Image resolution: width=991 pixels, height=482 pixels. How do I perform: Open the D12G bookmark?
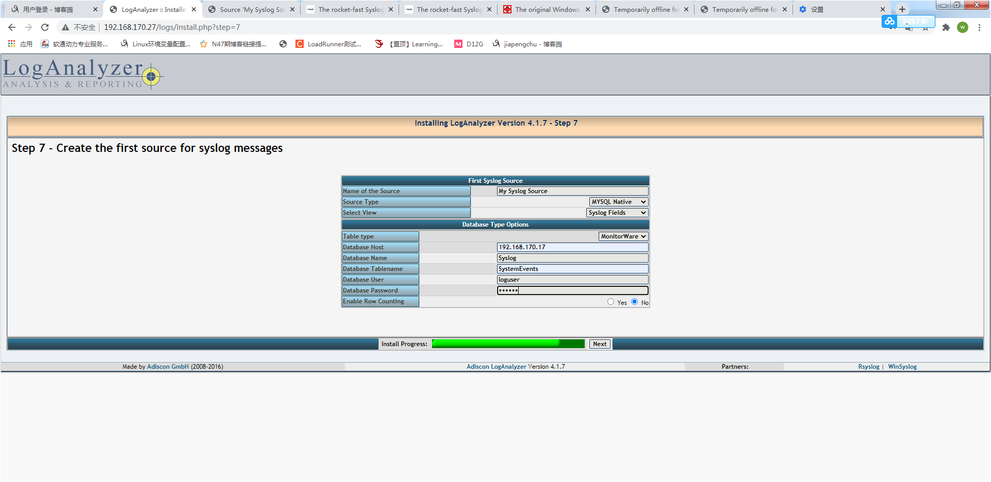pyautogui.click(x=469, y=44)
